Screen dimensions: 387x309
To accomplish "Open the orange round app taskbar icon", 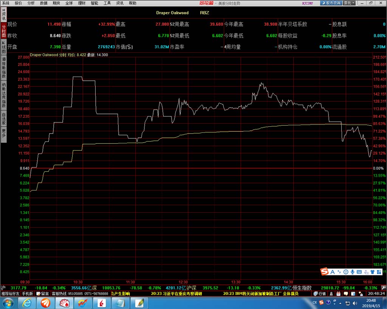I will (x=45, y=303).
